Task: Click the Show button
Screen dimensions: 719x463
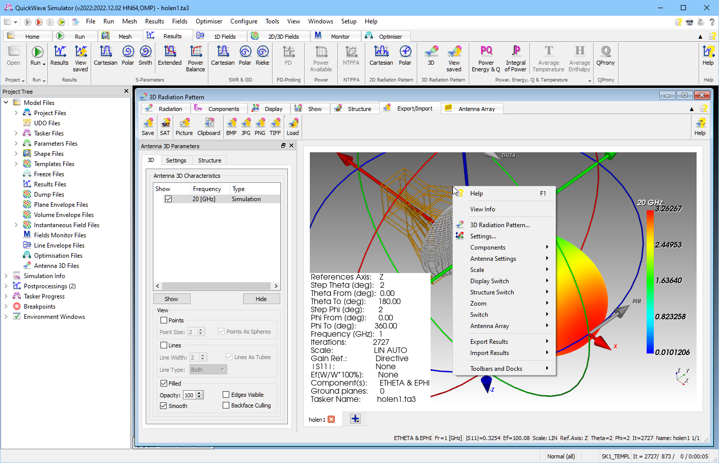Action: coord(171,299)
